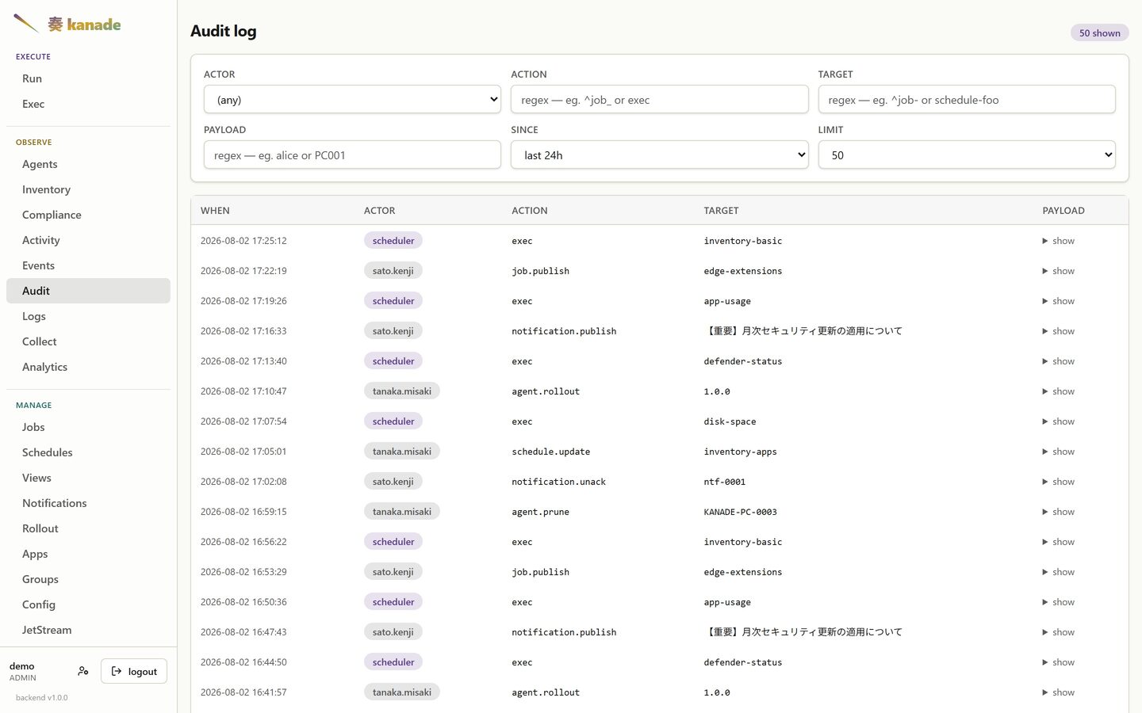Image resolution: width=1142 pixels, height=713 pixels.
Task: Open the Config page
Action: [x=88, y=604]
